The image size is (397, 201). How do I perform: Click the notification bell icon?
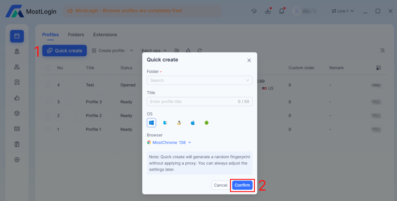pos(282,11)
